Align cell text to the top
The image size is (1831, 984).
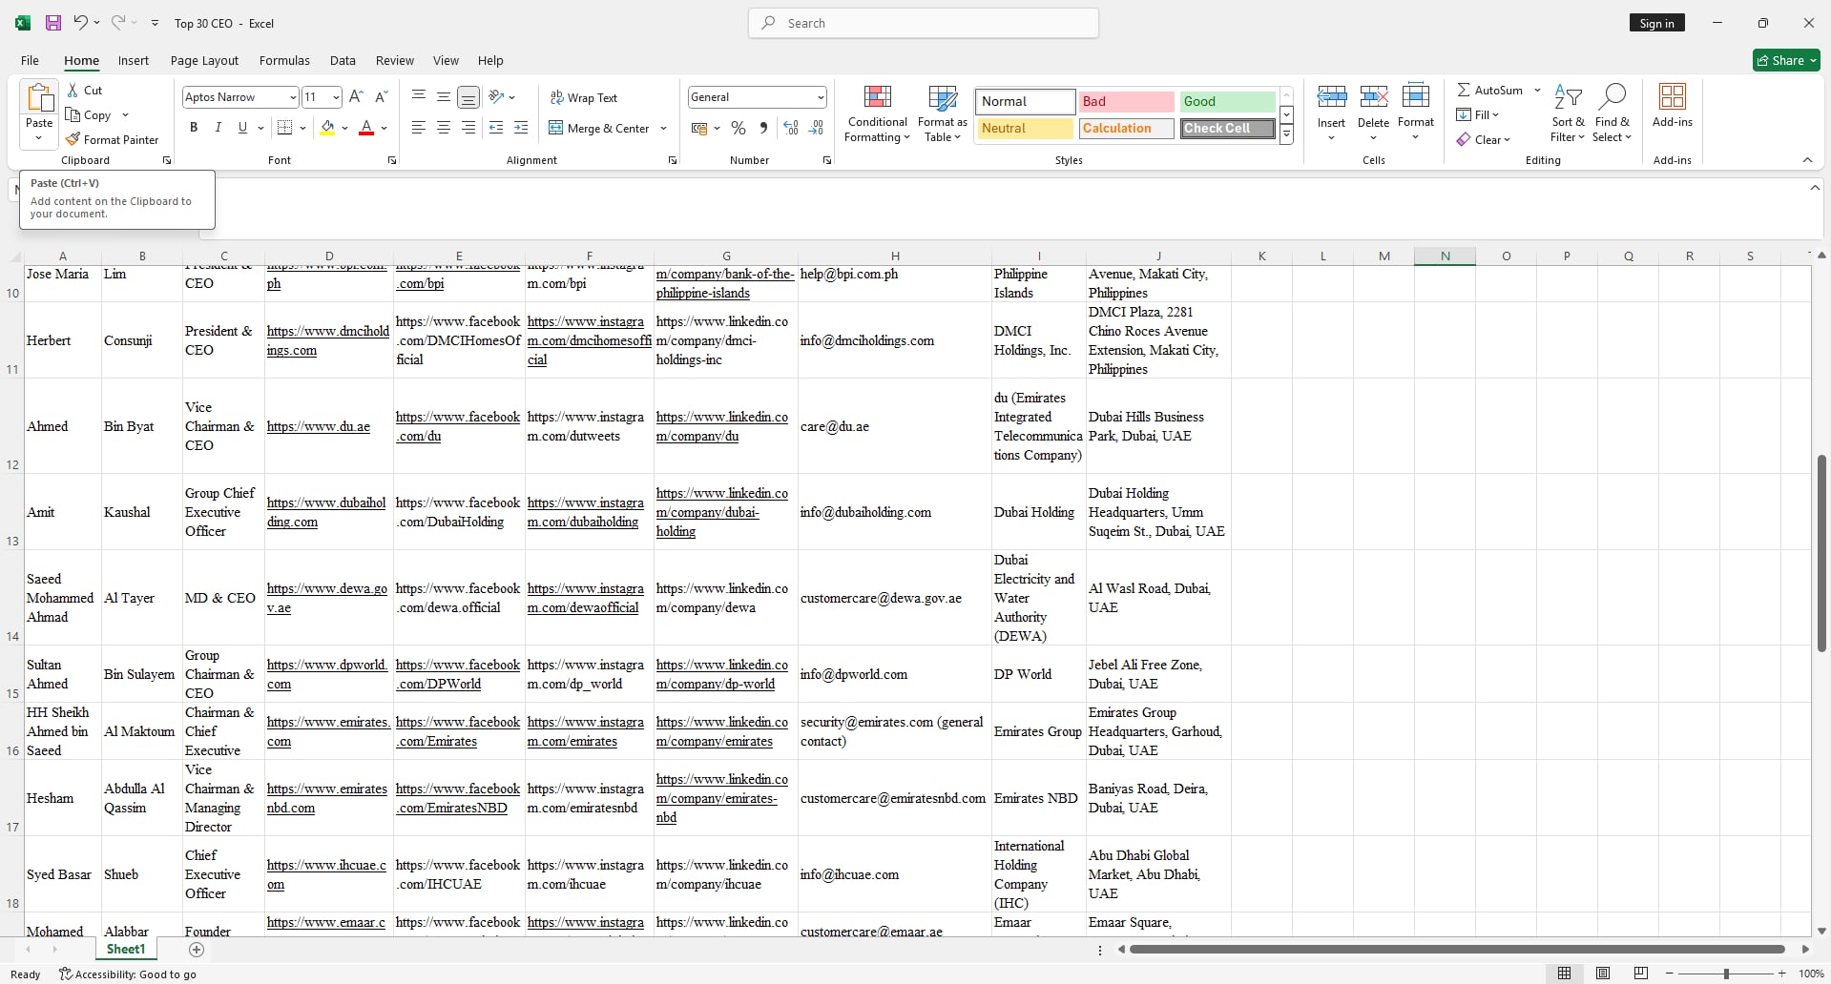(x=418, y=96)
